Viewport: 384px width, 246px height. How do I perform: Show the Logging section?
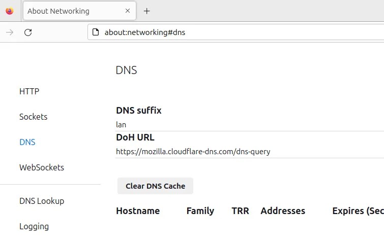(x=34, y=226)
